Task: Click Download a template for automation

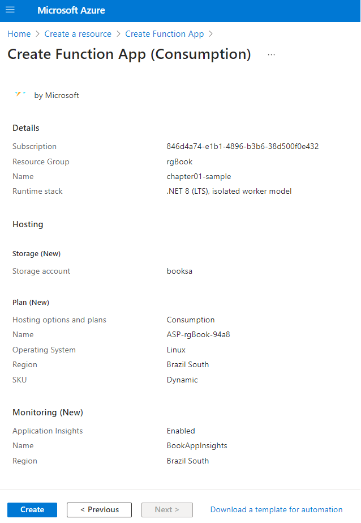Action: tap(276, 509)
